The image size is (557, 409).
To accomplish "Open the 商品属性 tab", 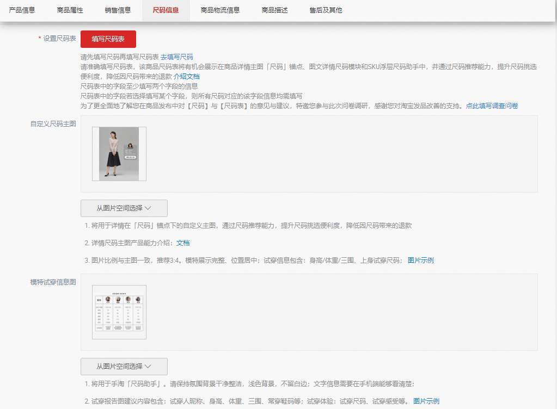I will tap(70, 10).
